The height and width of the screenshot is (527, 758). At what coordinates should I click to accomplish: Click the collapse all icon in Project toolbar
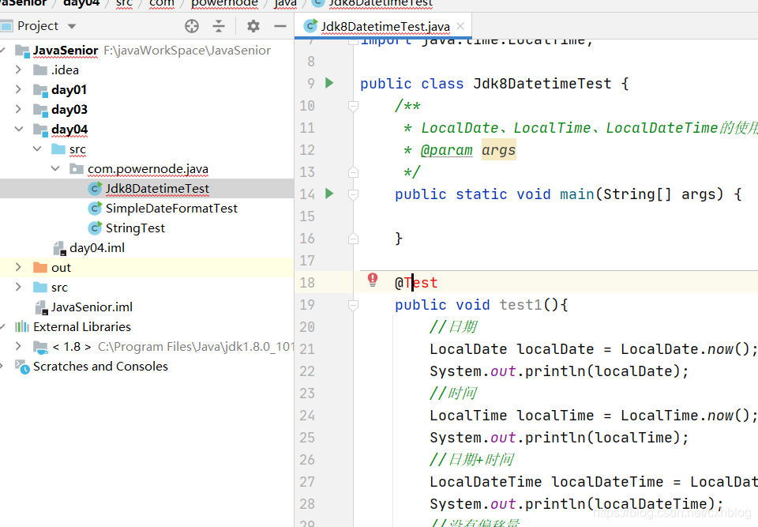219,26
